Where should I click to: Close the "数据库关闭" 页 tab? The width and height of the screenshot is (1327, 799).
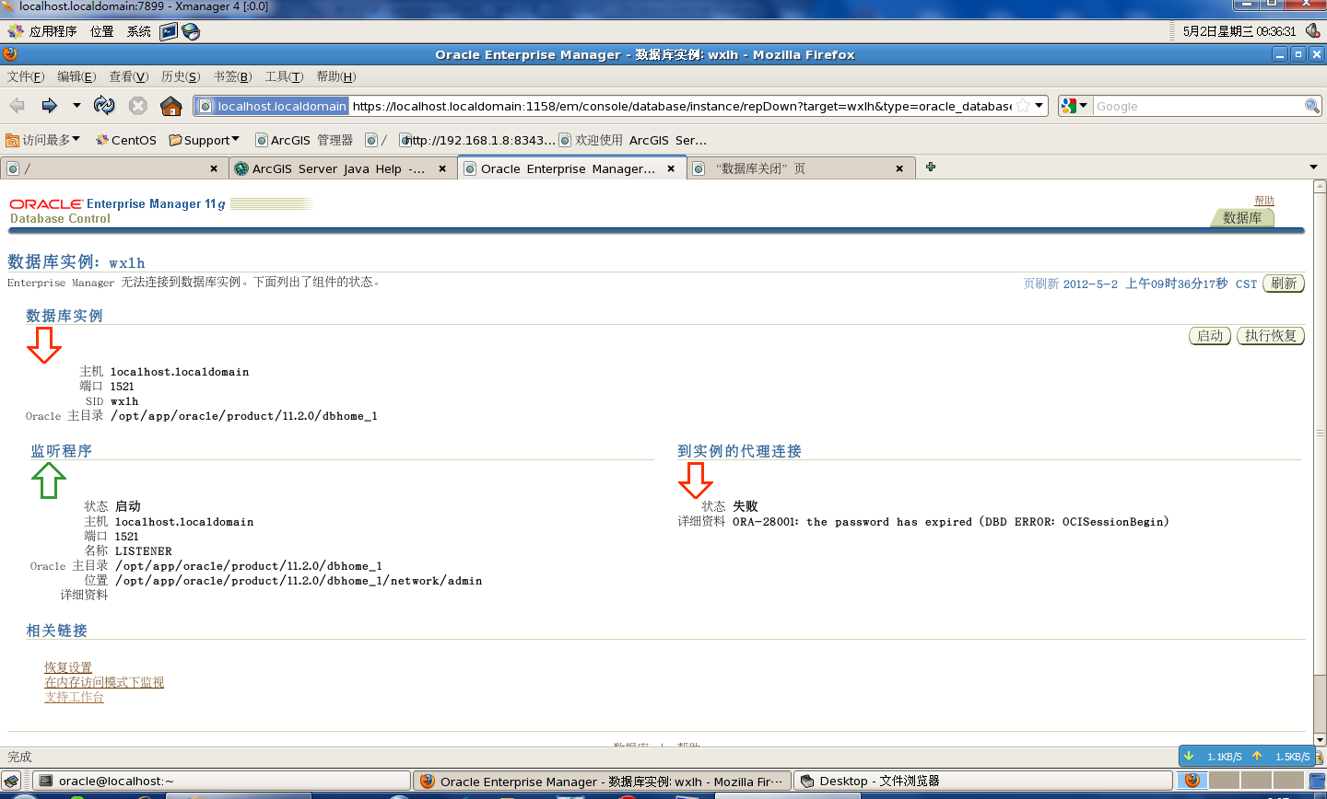(x=899, y=168)
